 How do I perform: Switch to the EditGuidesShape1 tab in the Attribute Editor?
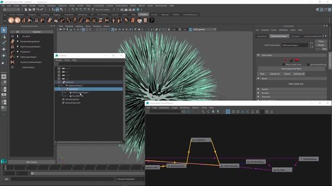(279, 36)
